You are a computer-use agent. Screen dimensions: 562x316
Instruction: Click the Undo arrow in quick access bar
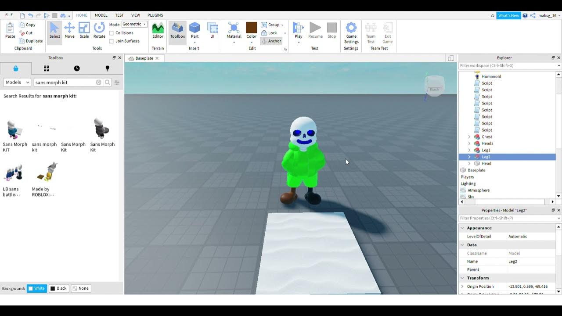[x=30, y=15]
